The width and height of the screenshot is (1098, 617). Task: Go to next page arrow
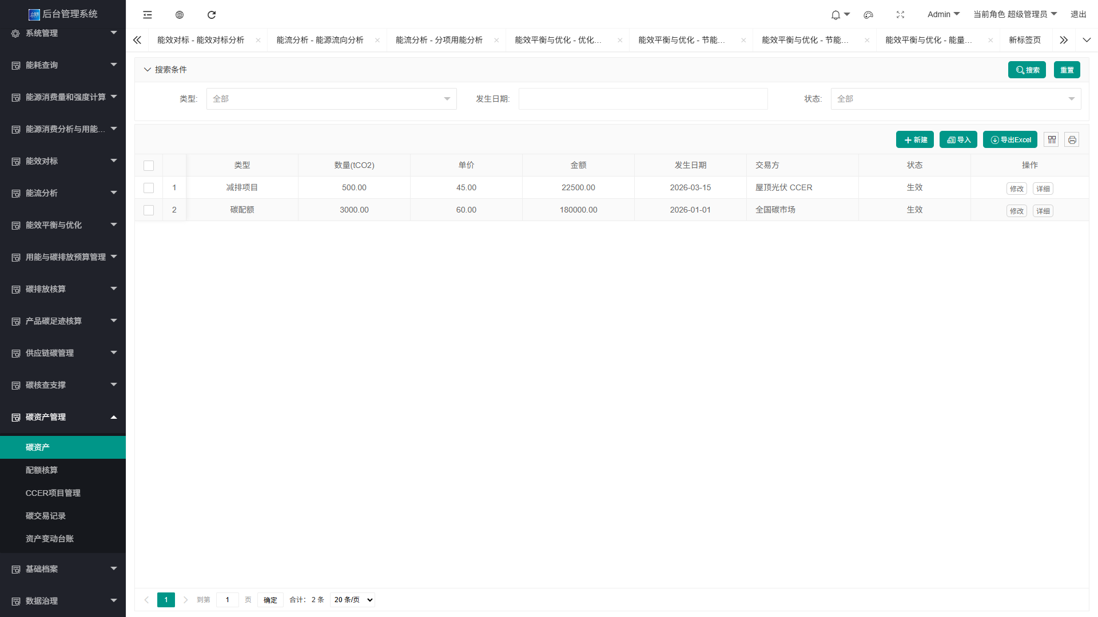(x=185, y=600)
